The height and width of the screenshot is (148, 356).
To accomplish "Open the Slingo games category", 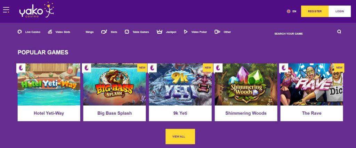I will (89, 32).
